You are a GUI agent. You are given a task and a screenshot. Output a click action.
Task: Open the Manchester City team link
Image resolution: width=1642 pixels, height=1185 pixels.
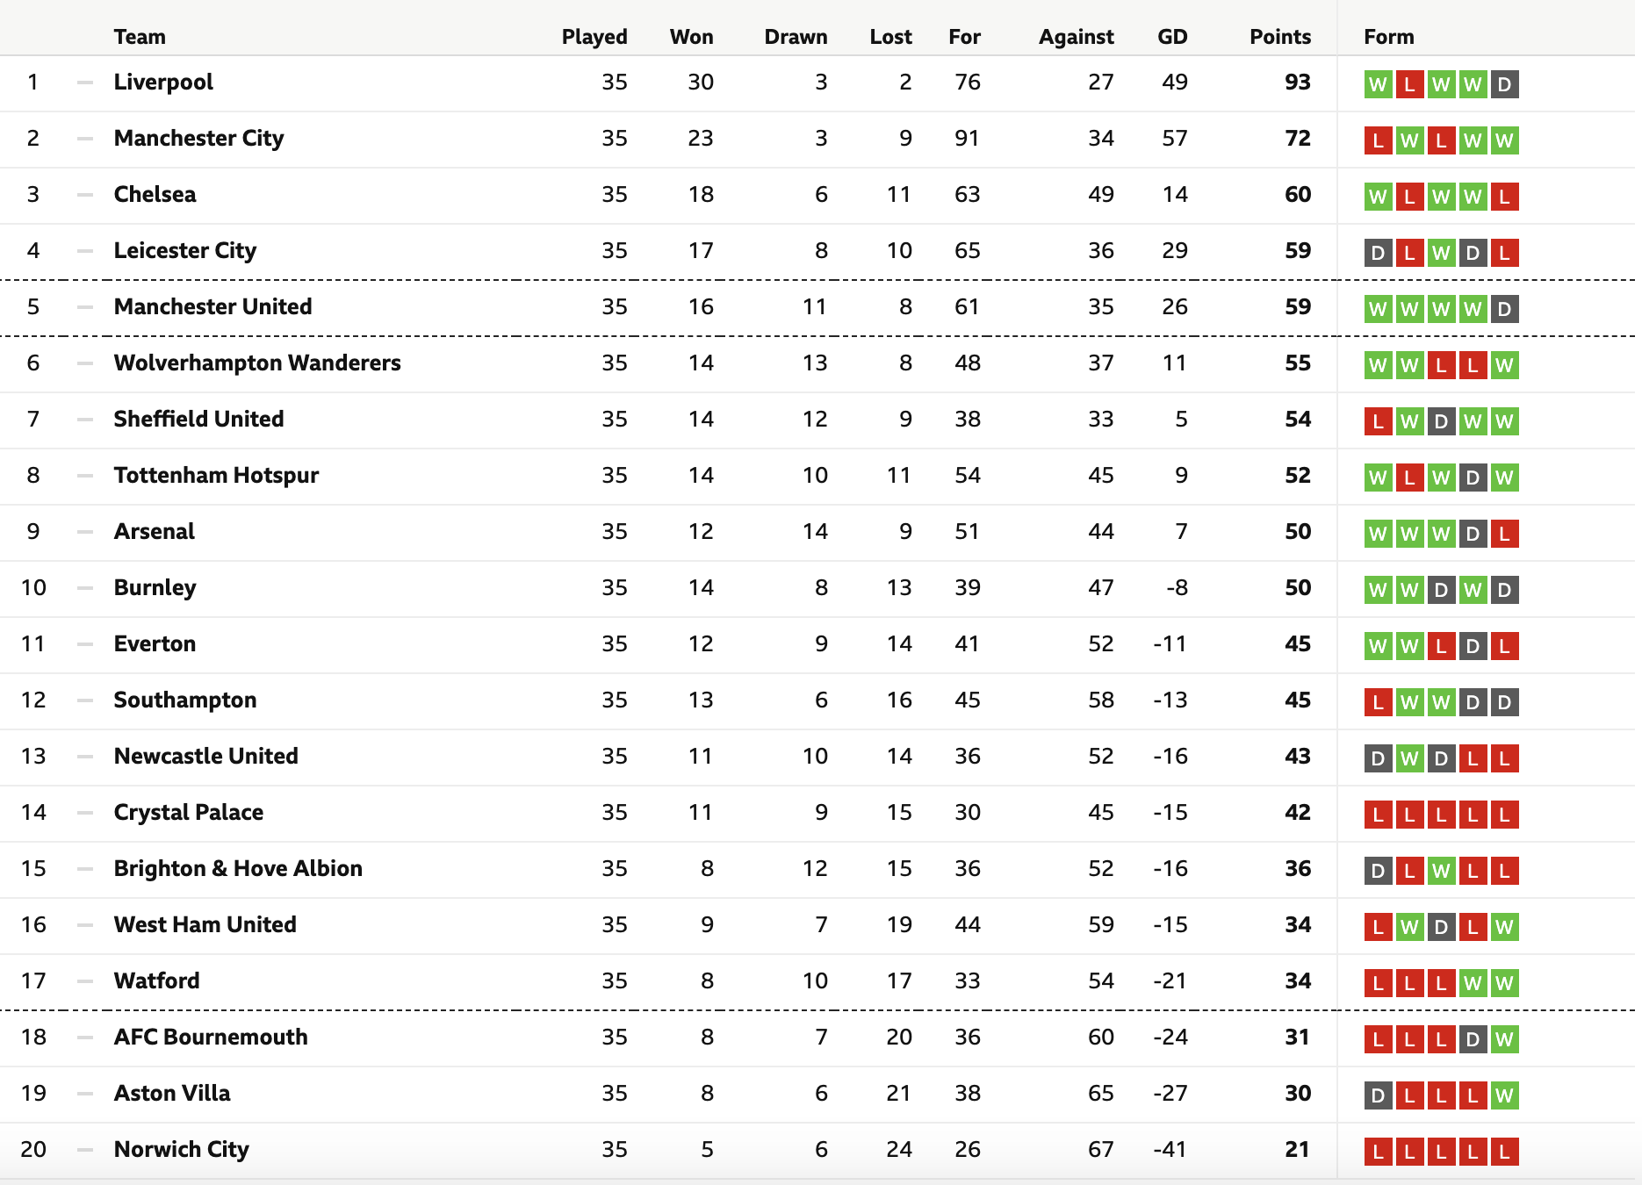[x=199, y=139]
